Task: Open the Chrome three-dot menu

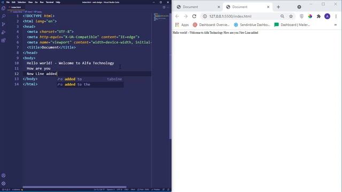Action: pyautogui.click(x=336, y=17)
